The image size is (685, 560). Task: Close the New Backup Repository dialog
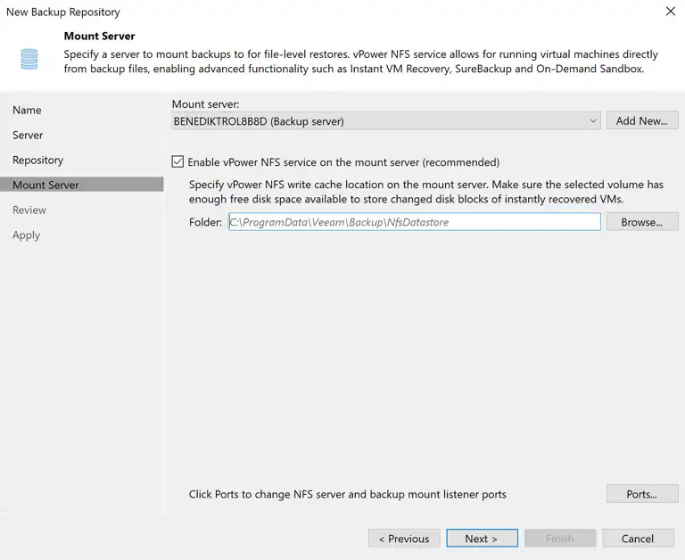click(670, 12)
